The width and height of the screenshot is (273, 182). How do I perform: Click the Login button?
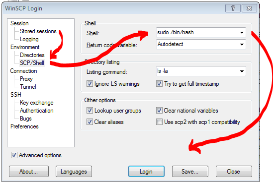[146, 172]
